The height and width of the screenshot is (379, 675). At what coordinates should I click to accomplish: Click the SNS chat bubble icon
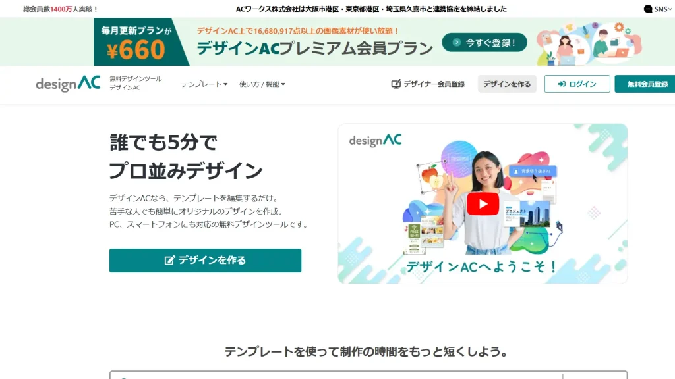tap(648, 9)
